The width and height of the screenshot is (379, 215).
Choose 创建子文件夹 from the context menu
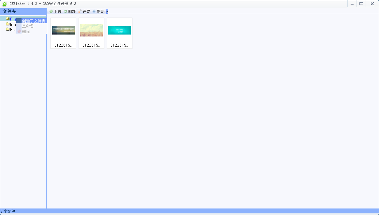[x=34, y=21]
